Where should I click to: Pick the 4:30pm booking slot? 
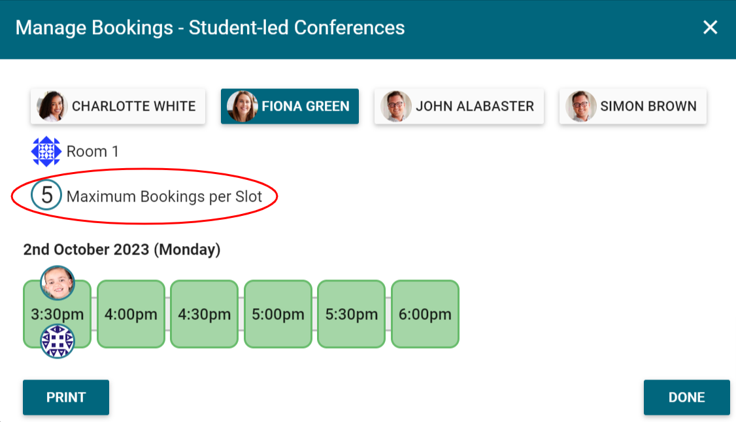[205, 315]
